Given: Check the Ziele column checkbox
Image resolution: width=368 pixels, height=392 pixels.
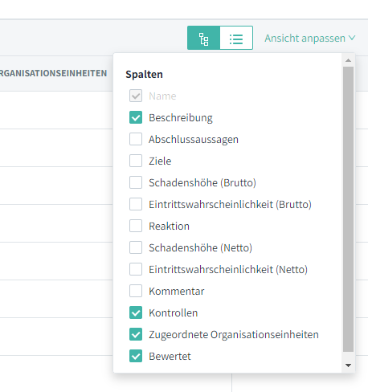Looking at the screenshot, I should coord(136,161).
